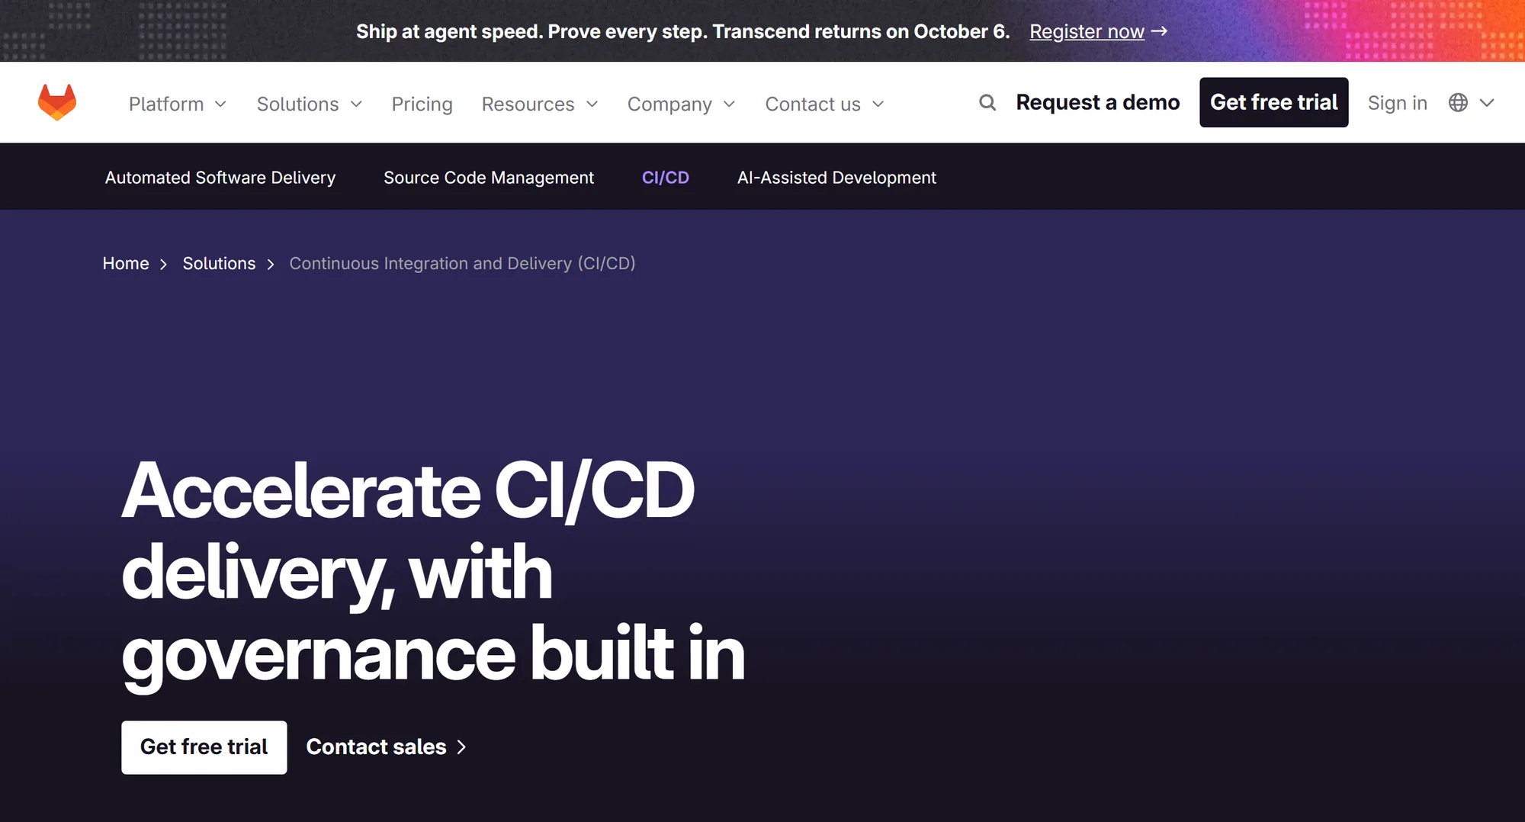Expand the Contact us menu chevron
Screen dimensions: 1525x822
pos(878,104)
